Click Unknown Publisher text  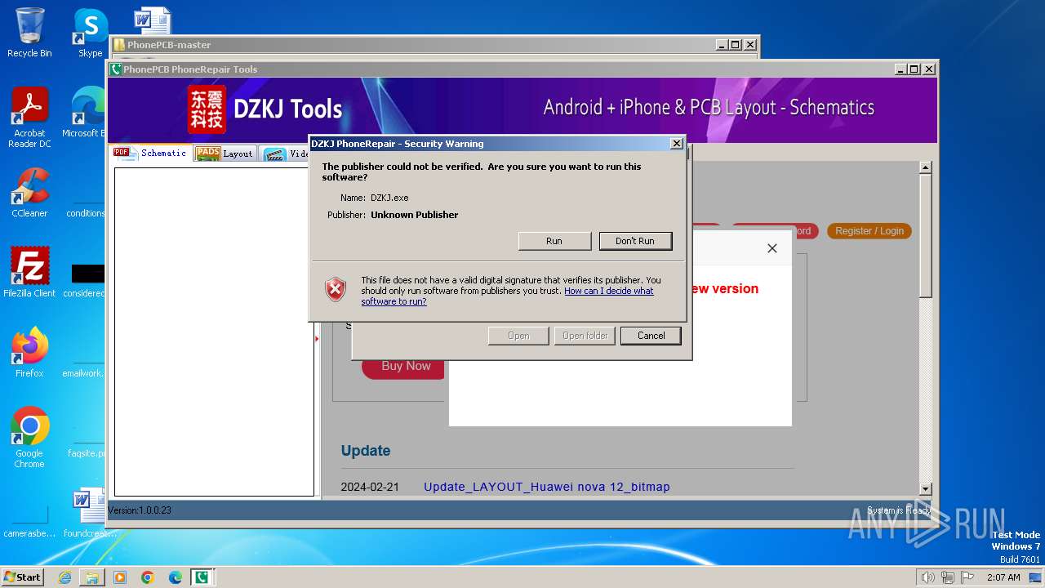(415, 215)
